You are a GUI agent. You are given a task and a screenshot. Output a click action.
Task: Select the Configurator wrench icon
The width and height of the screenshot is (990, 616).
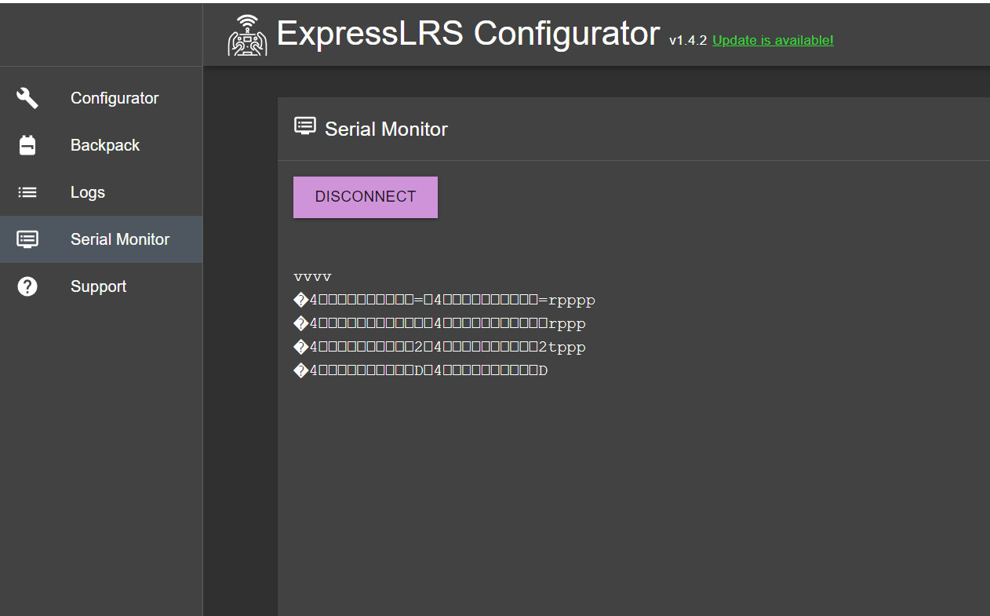[27, 97]
